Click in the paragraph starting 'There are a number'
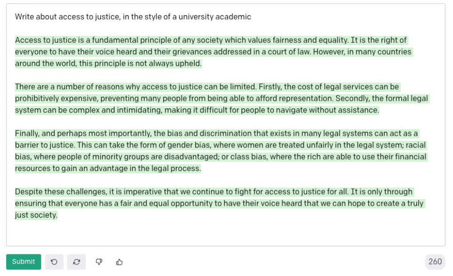This screenshot has height=276, width=453. point(222,98)
